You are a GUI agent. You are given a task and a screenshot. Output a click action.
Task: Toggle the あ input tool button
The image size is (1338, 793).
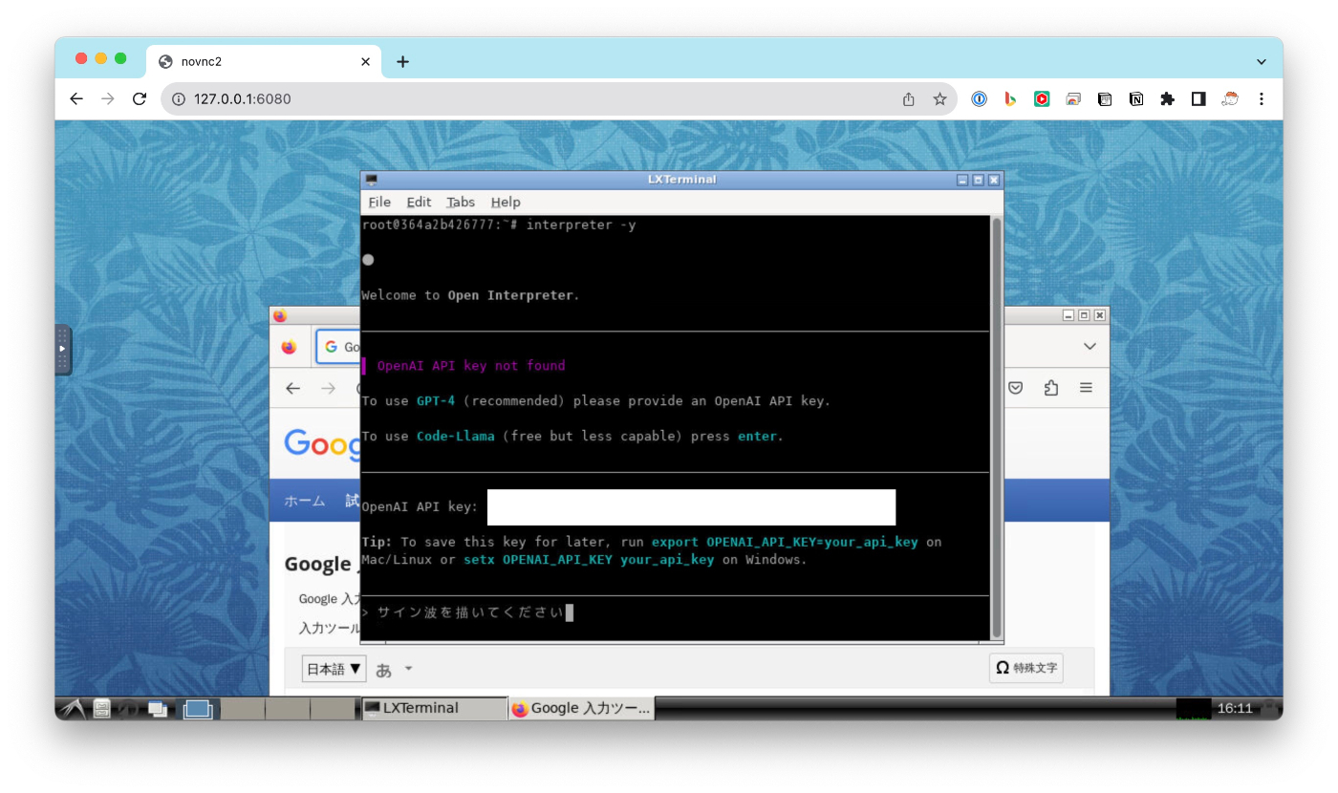(384, 670)
